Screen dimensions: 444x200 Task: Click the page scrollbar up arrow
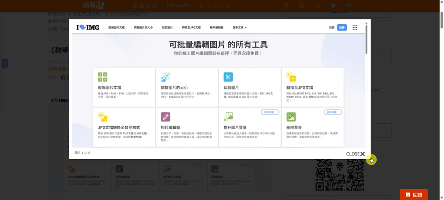(x=441, y=2)
